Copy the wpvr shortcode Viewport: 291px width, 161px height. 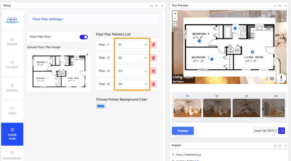click(x=282, y=131)
